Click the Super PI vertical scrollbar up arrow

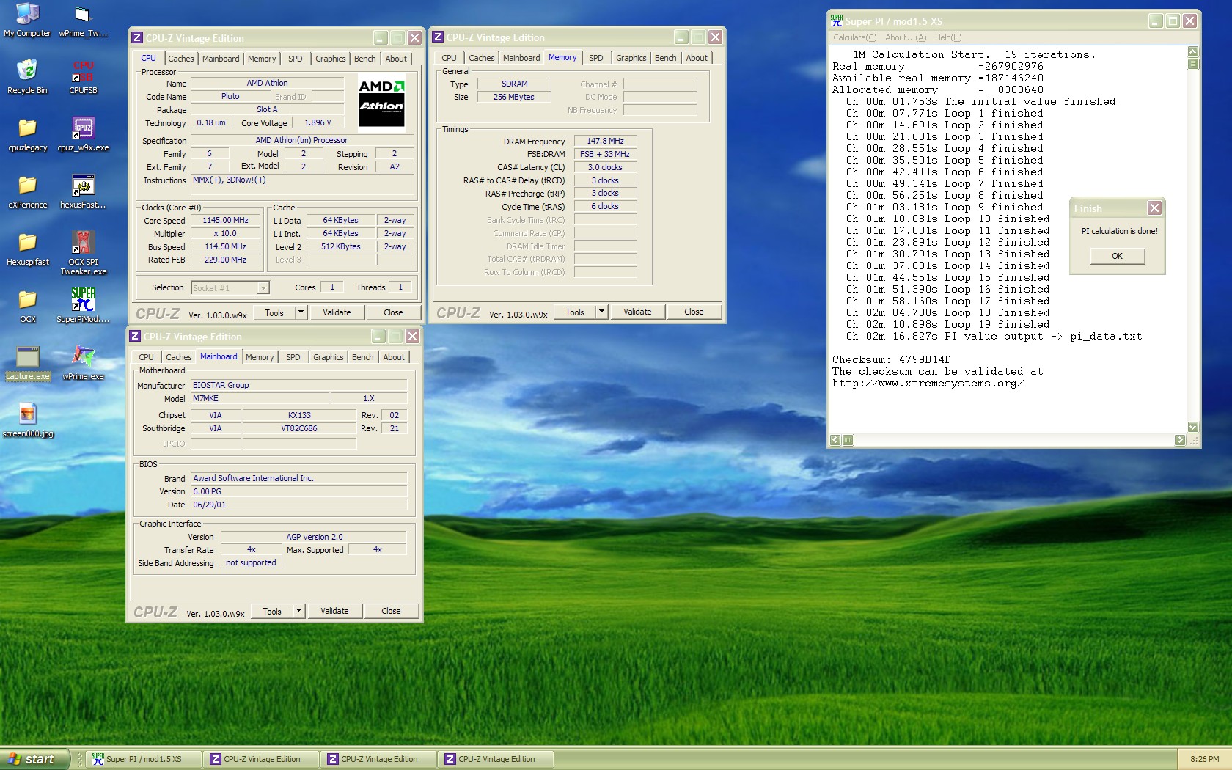[1192, 51]
